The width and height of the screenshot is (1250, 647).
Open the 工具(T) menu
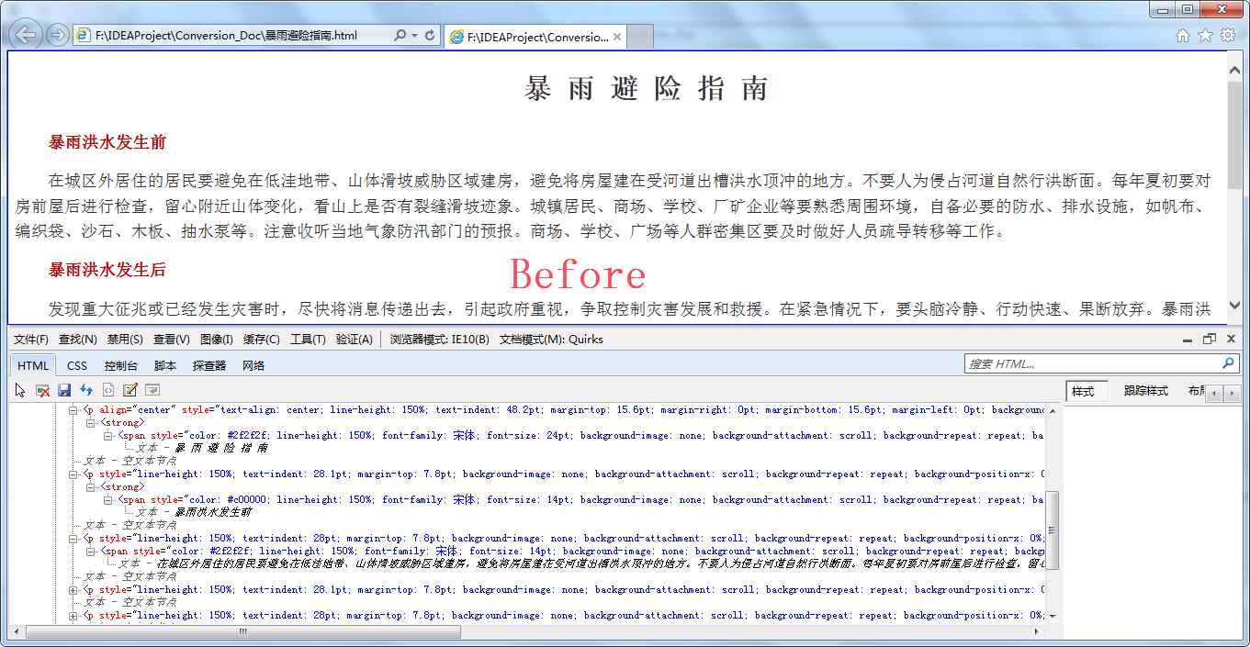point(308,340)
